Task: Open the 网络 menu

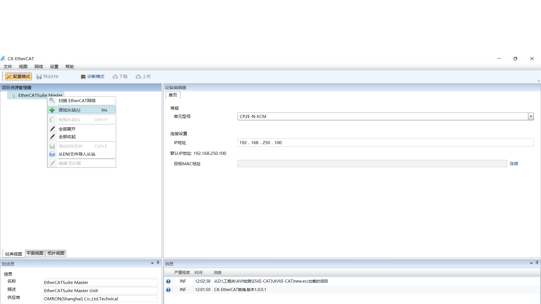Action: click(39, 67)
